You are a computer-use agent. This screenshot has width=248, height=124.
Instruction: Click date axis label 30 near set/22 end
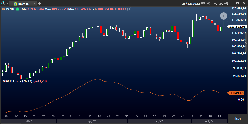pos(191,116)
